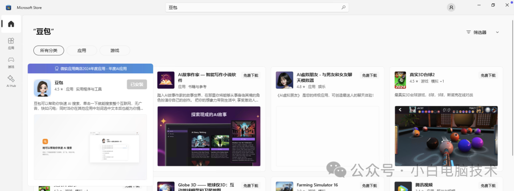Click the 已安装 button for 豆包
Image resolution: width=514 pixels, height=191 pixels.
[x=137, y=85]
